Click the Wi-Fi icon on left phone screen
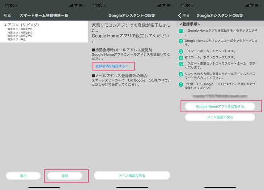The width and height of the screenshot is (264, 190). pos(76,5)
